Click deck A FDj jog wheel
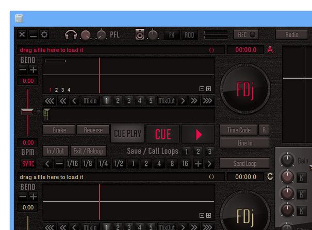The image size is (312, 230). 245,89
